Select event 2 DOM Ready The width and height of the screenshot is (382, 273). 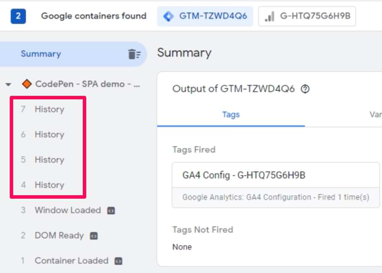(x=59, y=236)
